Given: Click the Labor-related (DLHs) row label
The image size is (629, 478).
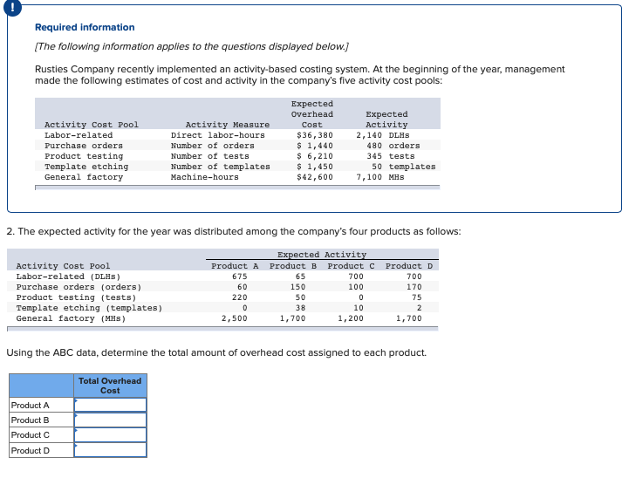Looking at the screenshot, I should click(x=68, y=277).
